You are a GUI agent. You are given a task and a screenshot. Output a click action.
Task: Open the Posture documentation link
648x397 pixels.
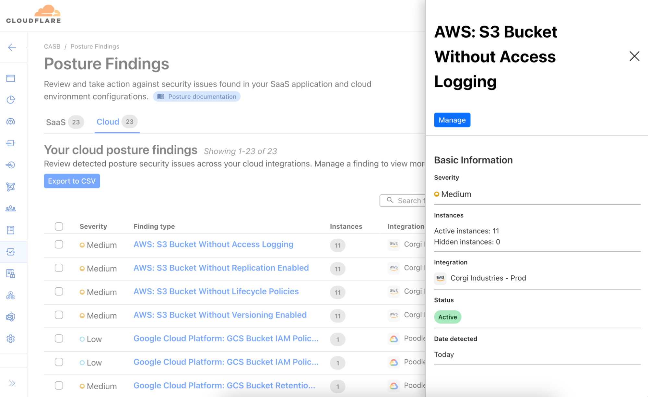197,97
